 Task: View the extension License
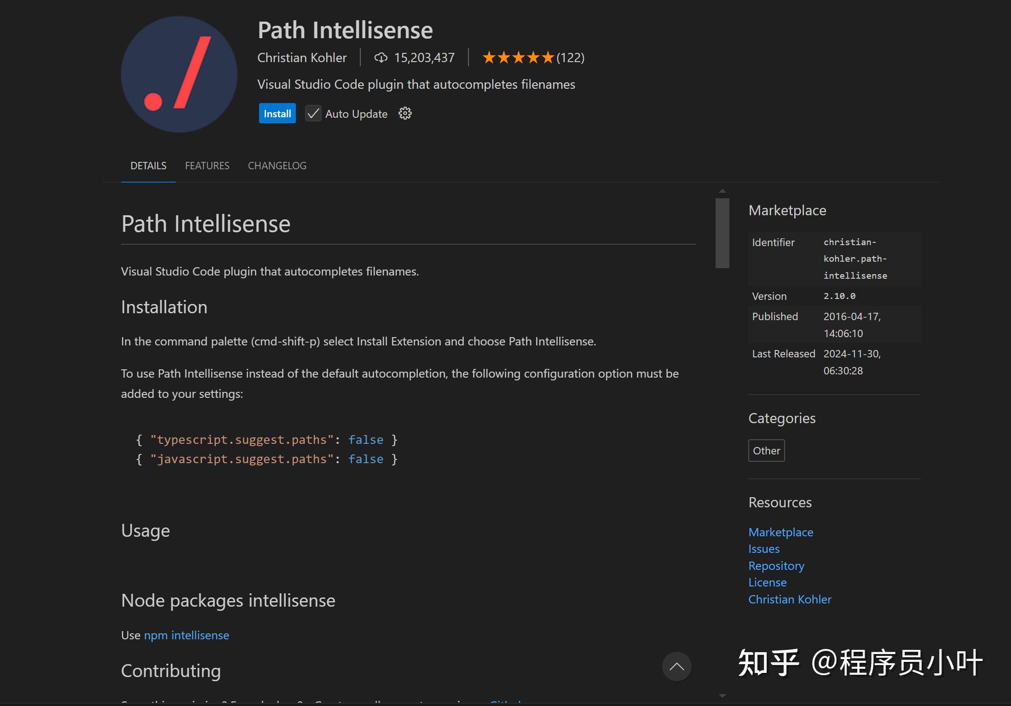767,582
